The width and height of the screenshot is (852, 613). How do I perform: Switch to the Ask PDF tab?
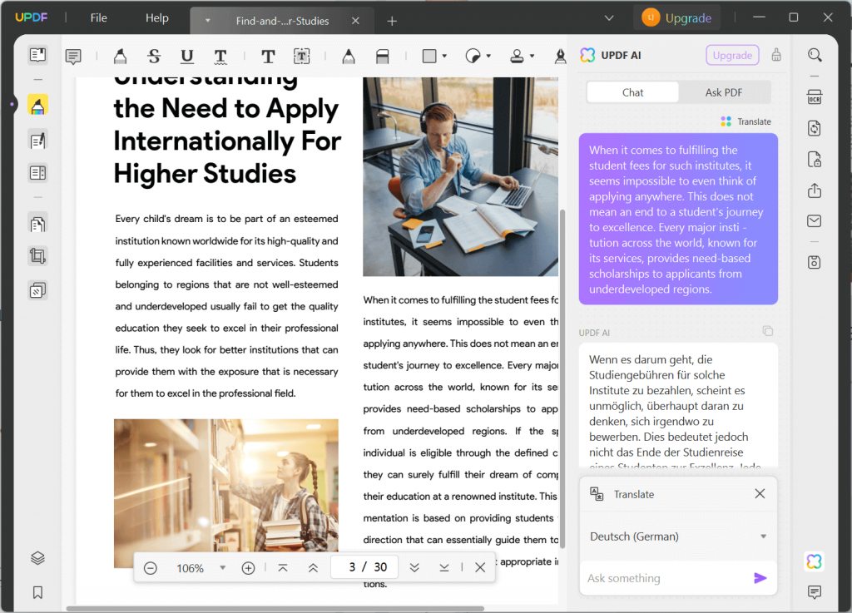coord(723,92)
